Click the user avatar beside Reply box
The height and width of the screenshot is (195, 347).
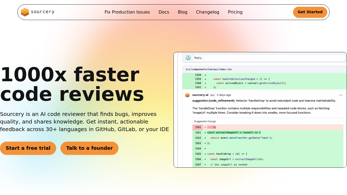tap(188, 58)
